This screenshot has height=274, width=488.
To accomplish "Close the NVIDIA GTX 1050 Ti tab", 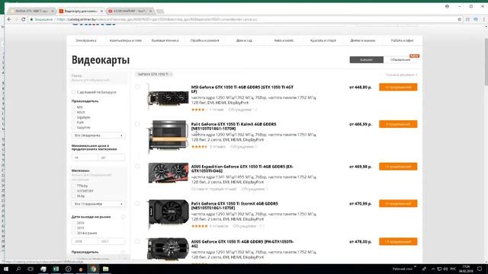I will click(x=53, y=11).
